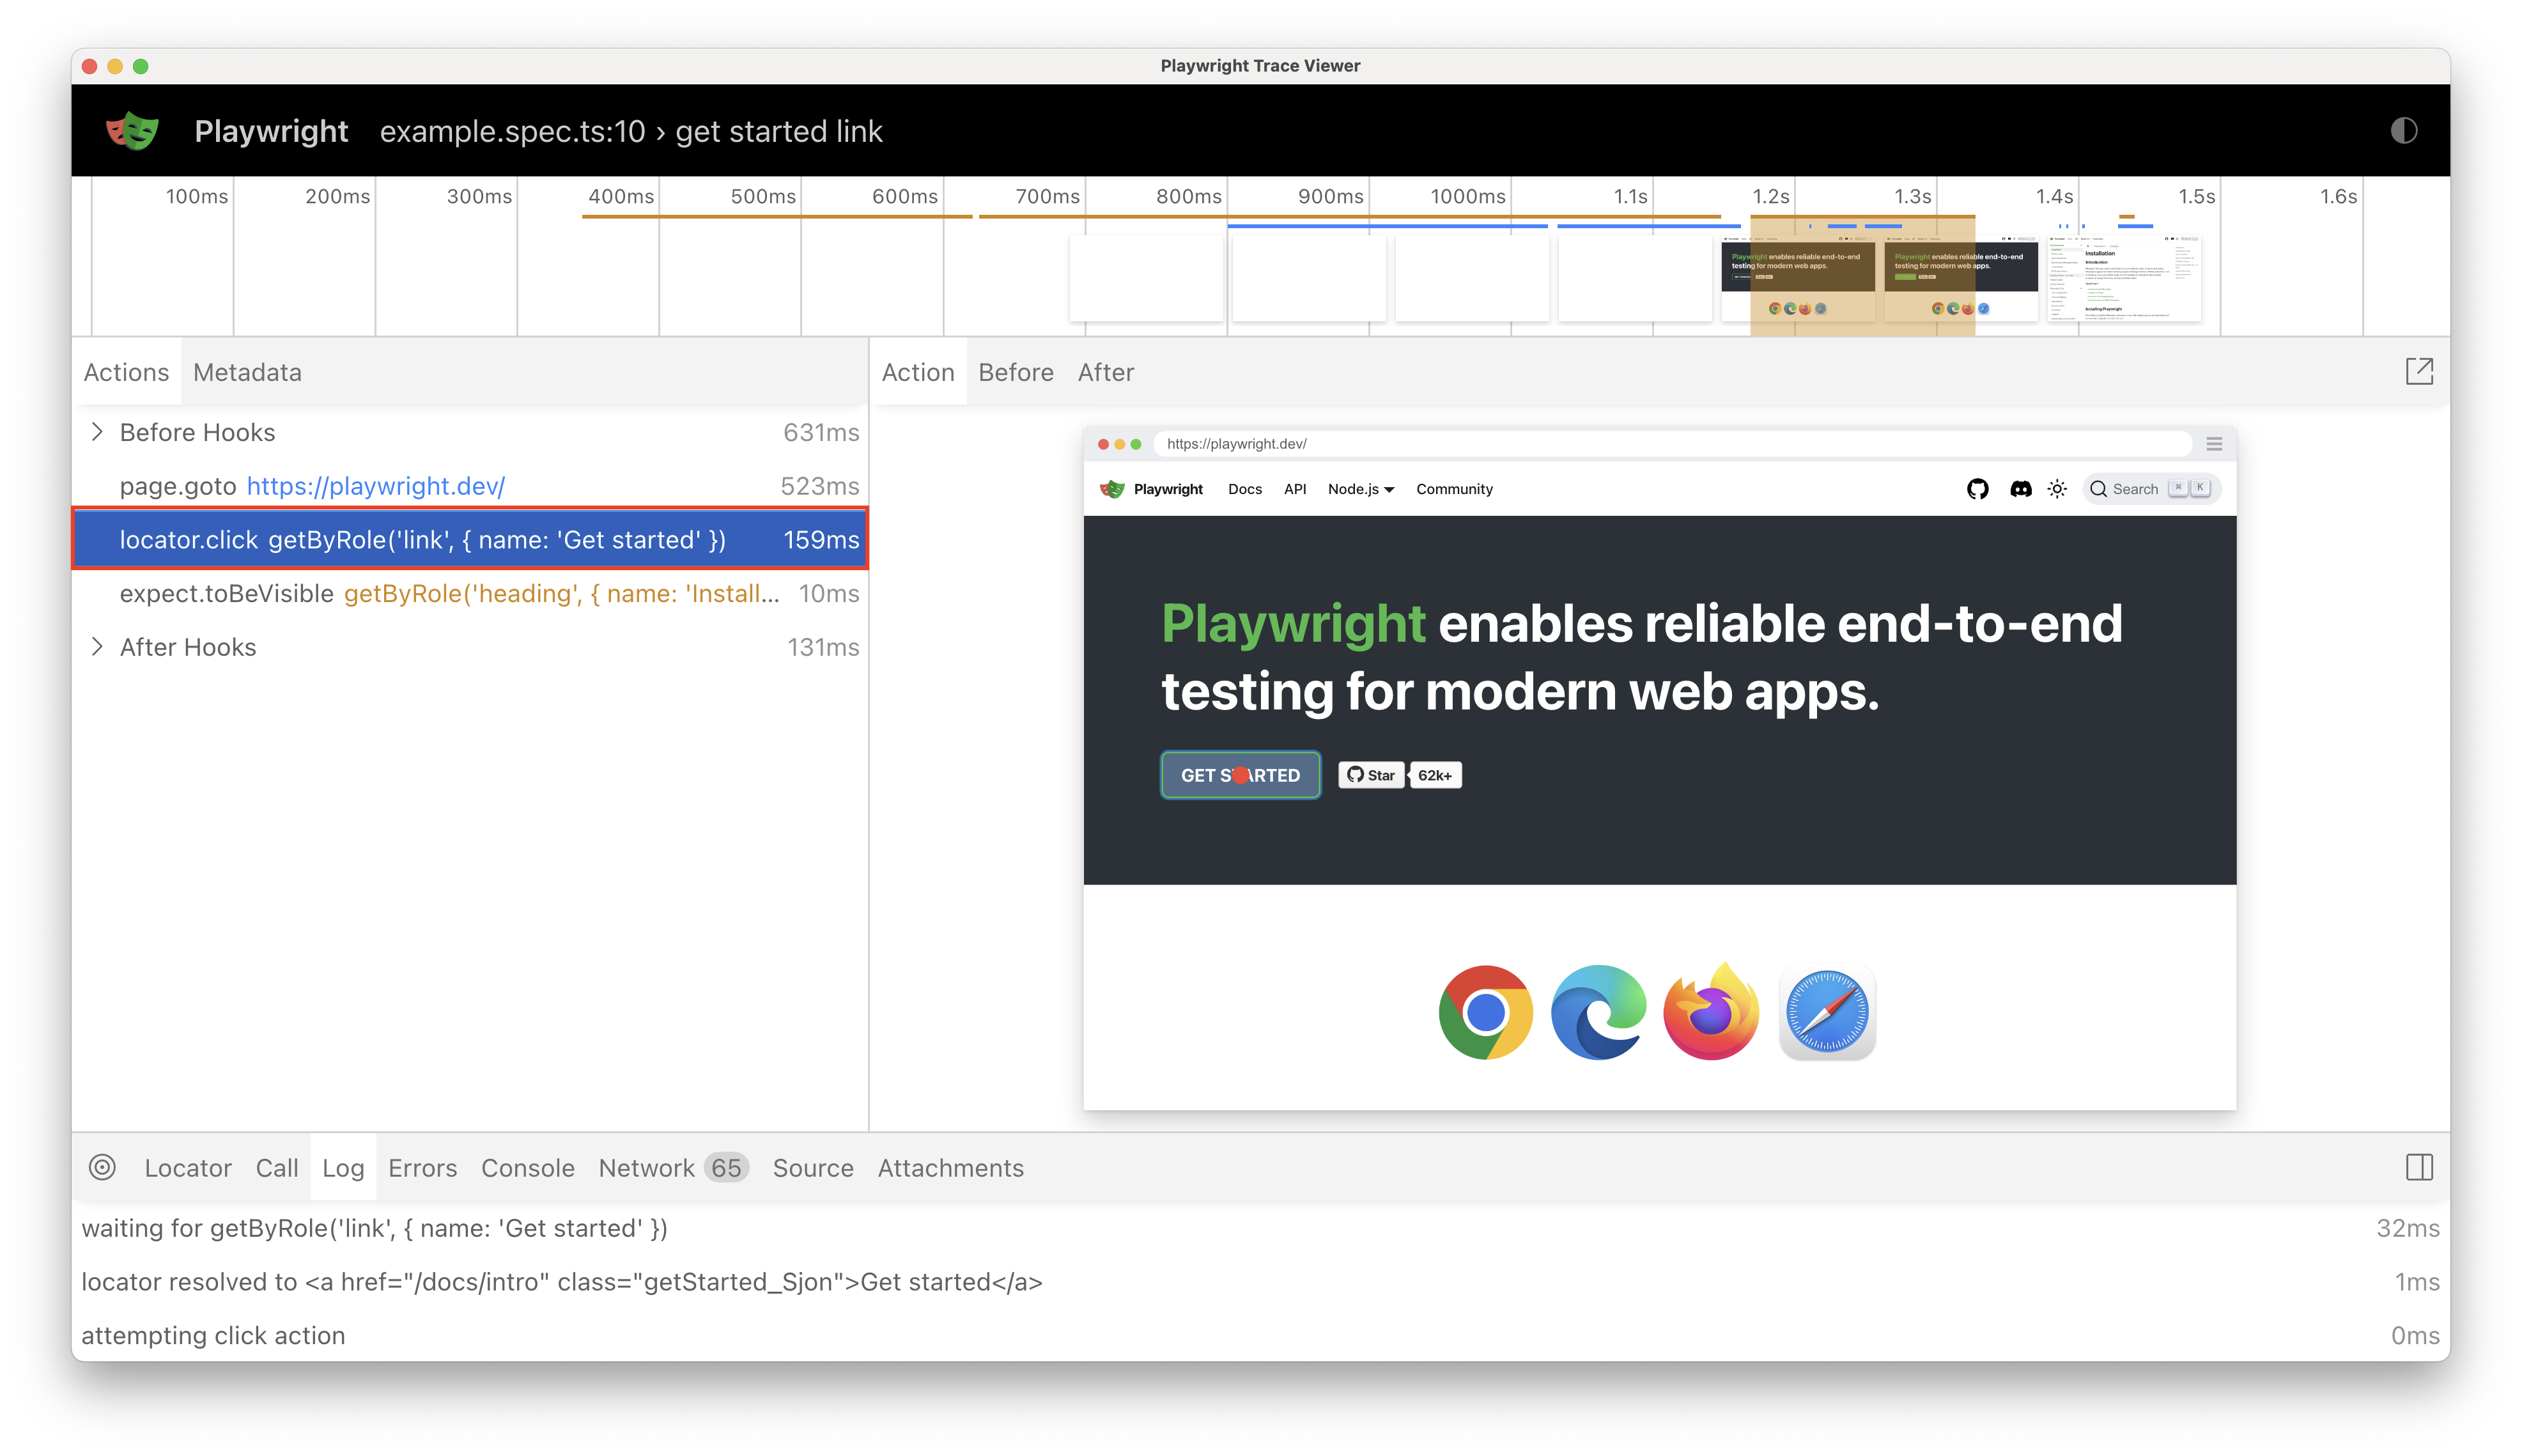
Task: Select the Firefox browser icon
Action: pyautogui.click(x=1710, y=1012)
